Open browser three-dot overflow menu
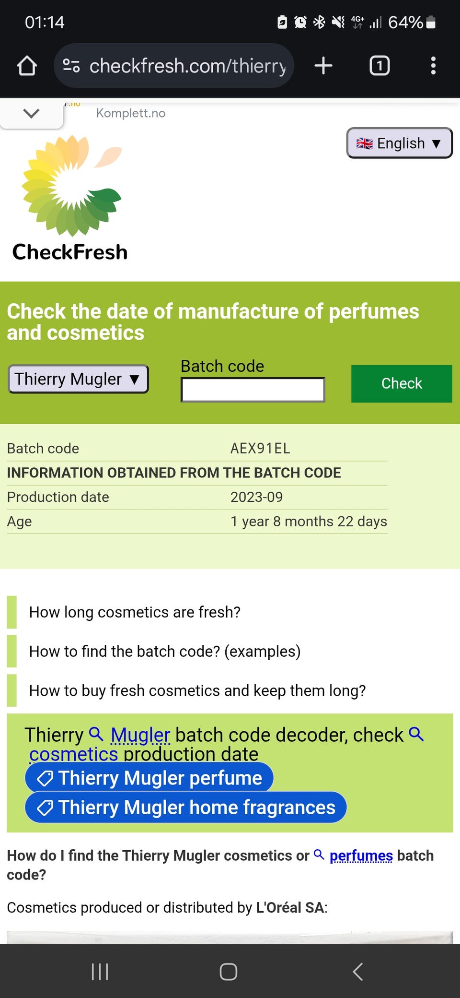Screen dimensions: 460x998 [x=433, y=66]
